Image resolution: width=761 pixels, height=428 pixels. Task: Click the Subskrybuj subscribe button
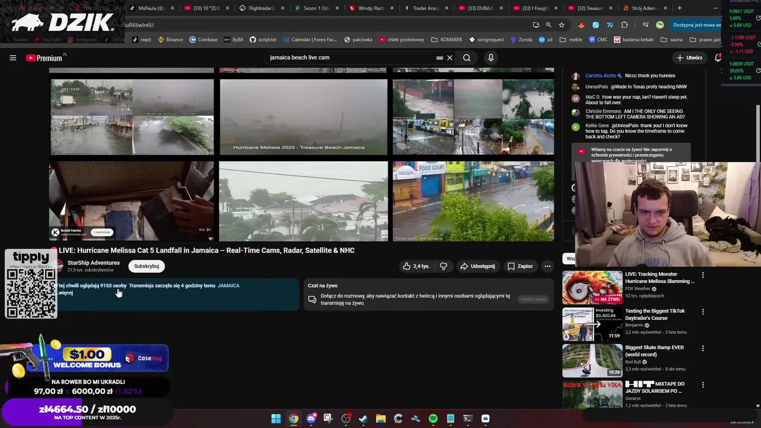coord(146,266)
